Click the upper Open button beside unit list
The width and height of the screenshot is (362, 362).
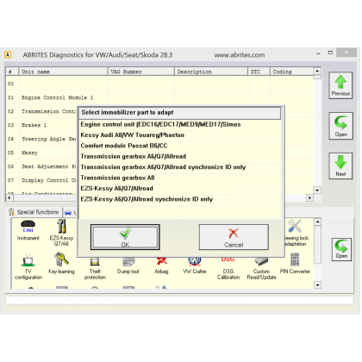(340, 126)
